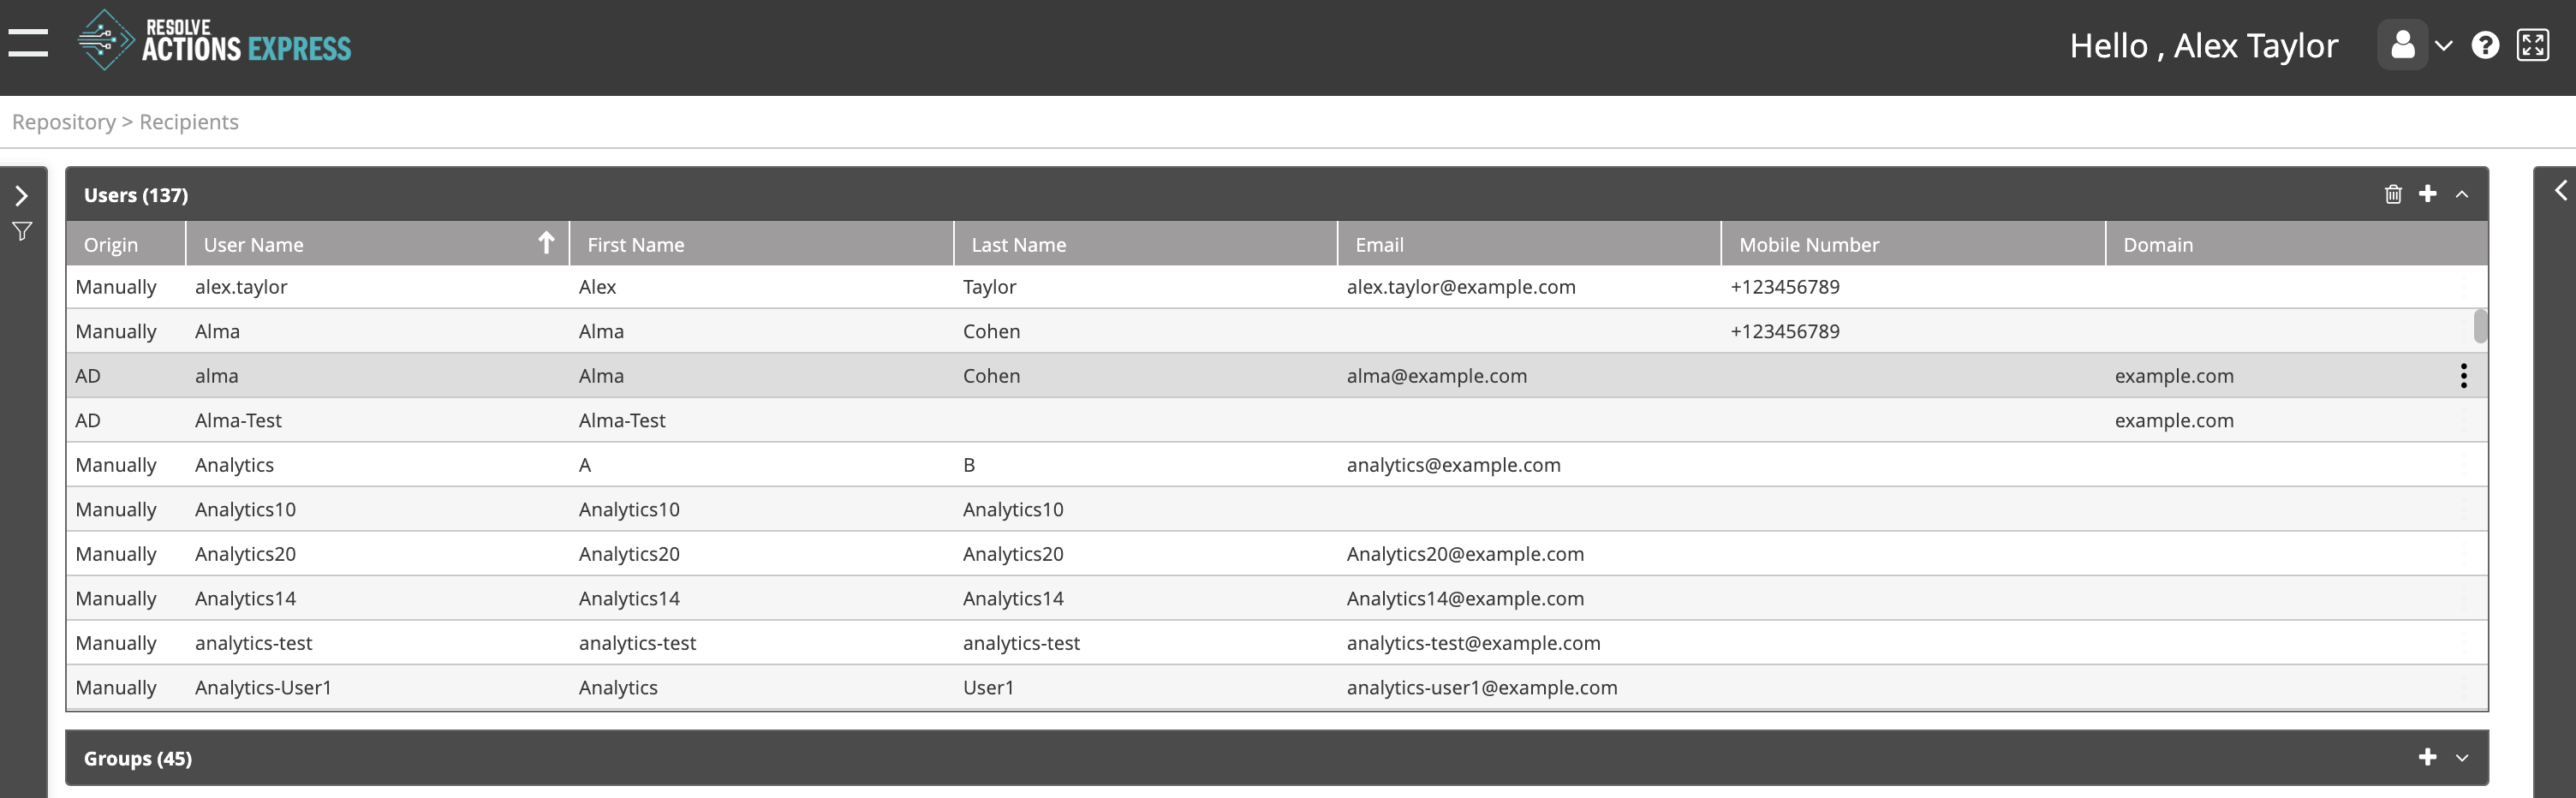Delete selected users with trash icon

click(2392, 194)
